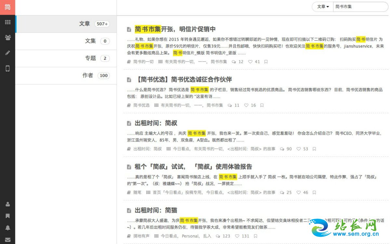Open article titled 出租时间：简猫
This screenshot has height=244, width=390.
[156, 210]
